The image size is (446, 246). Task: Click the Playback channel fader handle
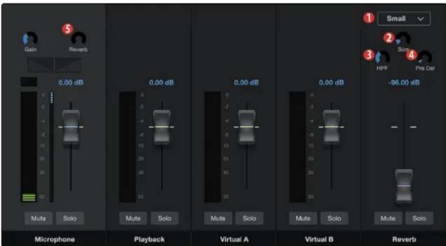pos(161,127)
